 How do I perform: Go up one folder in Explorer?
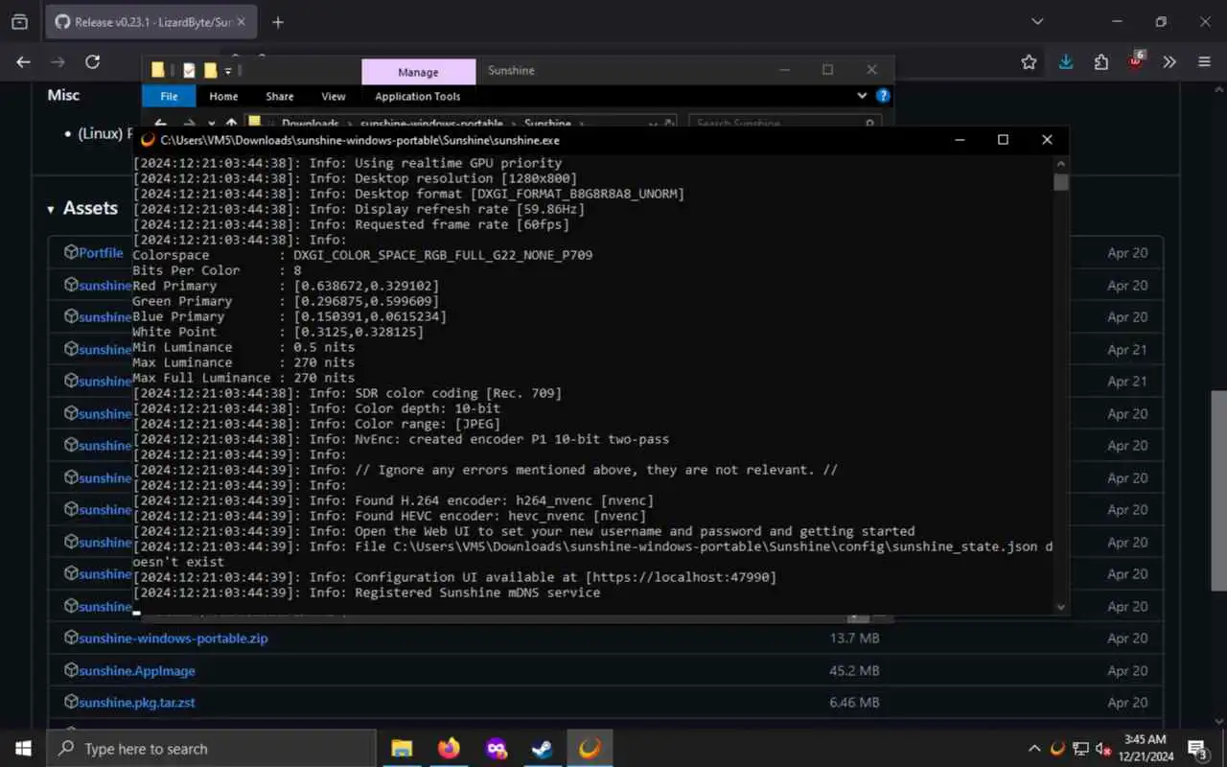(x=231, y=123)
